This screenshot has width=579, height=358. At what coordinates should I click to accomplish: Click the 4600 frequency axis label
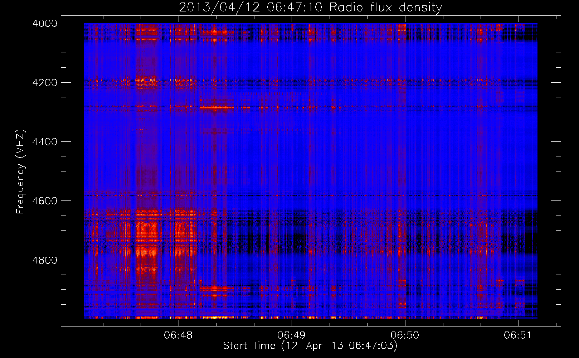coord(45,201)
